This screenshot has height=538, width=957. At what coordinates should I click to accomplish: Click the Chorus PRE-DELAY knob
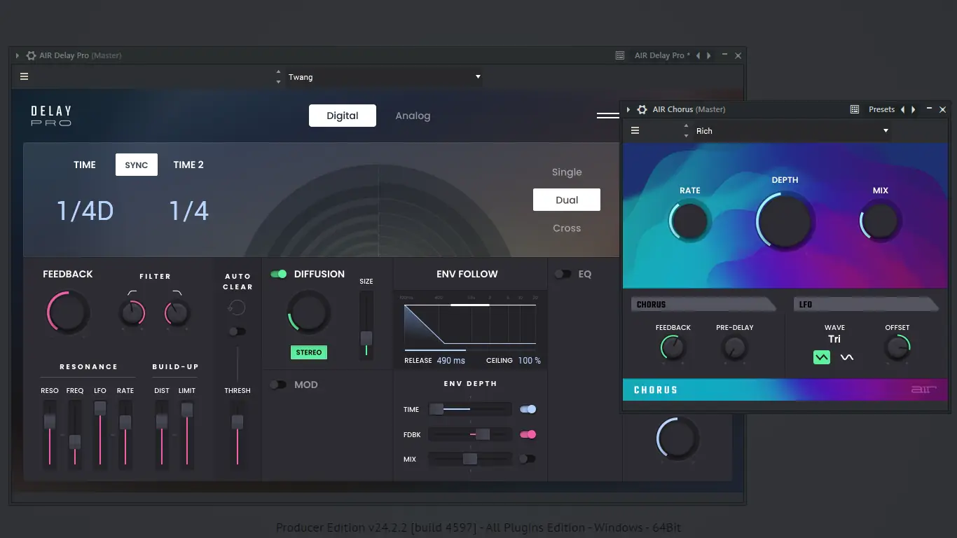click(x=735, y=348)
